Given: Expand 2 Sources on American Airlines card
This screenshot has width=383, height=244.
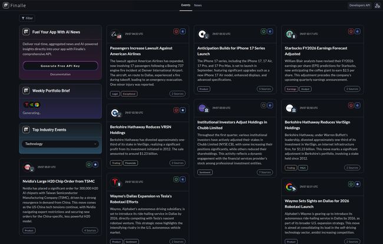Looking at the screenshot, I should [177, 94].
